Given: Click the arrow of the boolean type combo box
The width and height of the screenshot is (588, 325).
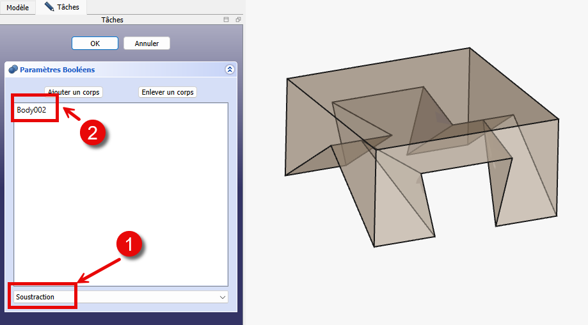Looking at the screenshot, I should click(x=223, y=297).
